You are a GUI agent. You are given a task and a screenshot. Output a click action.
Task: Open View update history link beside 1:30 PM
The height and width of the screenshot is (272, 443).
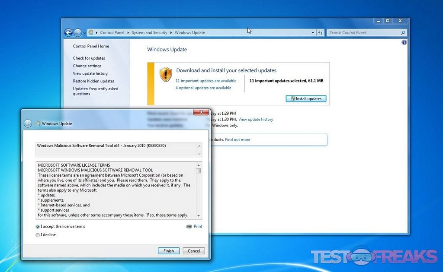pyautogui.click(x=256, y=119)
